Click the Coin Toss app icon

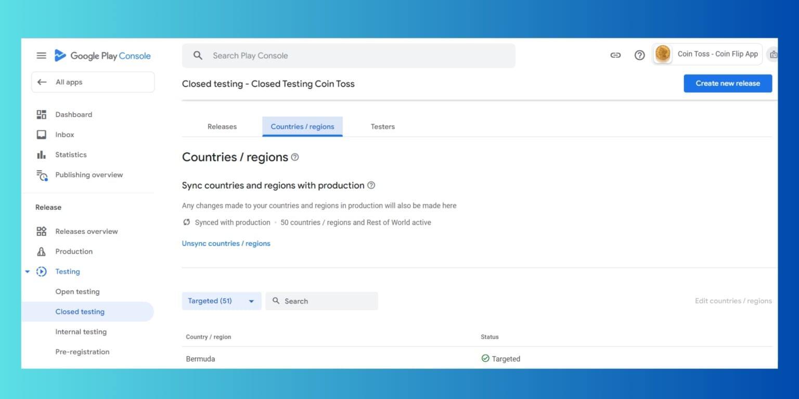(663, 54)
